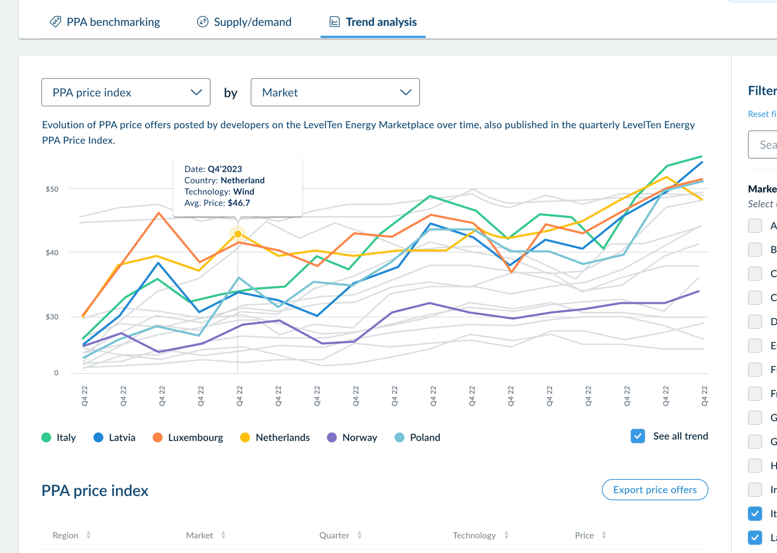Sort table by Market column arrows
The width and height of the screenshot is (777, 553).
(x=223, y=535)
